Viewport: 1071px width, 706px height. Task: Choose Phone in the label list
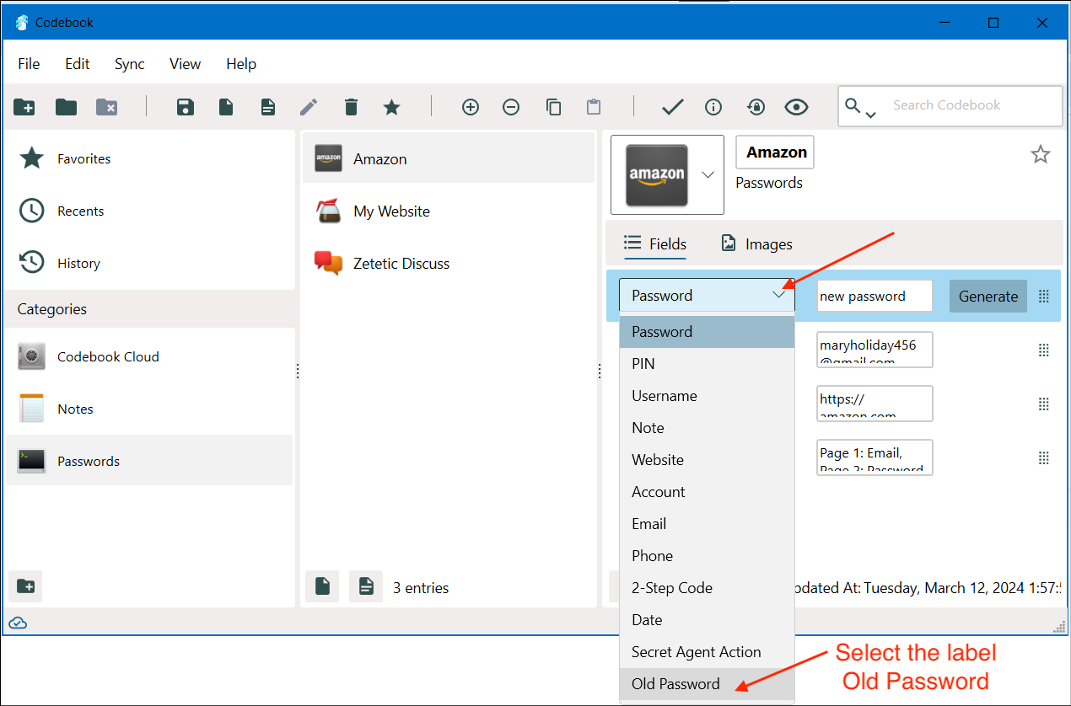pyautogui.click(x=708, y=556)
